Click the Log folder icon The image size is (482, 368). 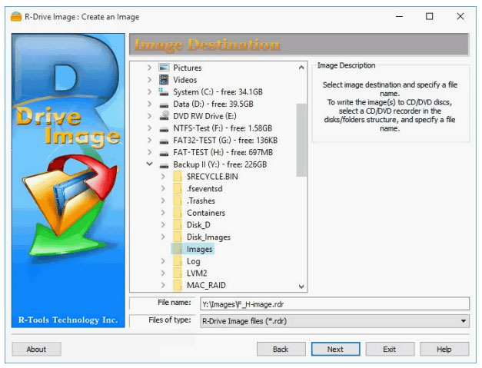(178, 260)
